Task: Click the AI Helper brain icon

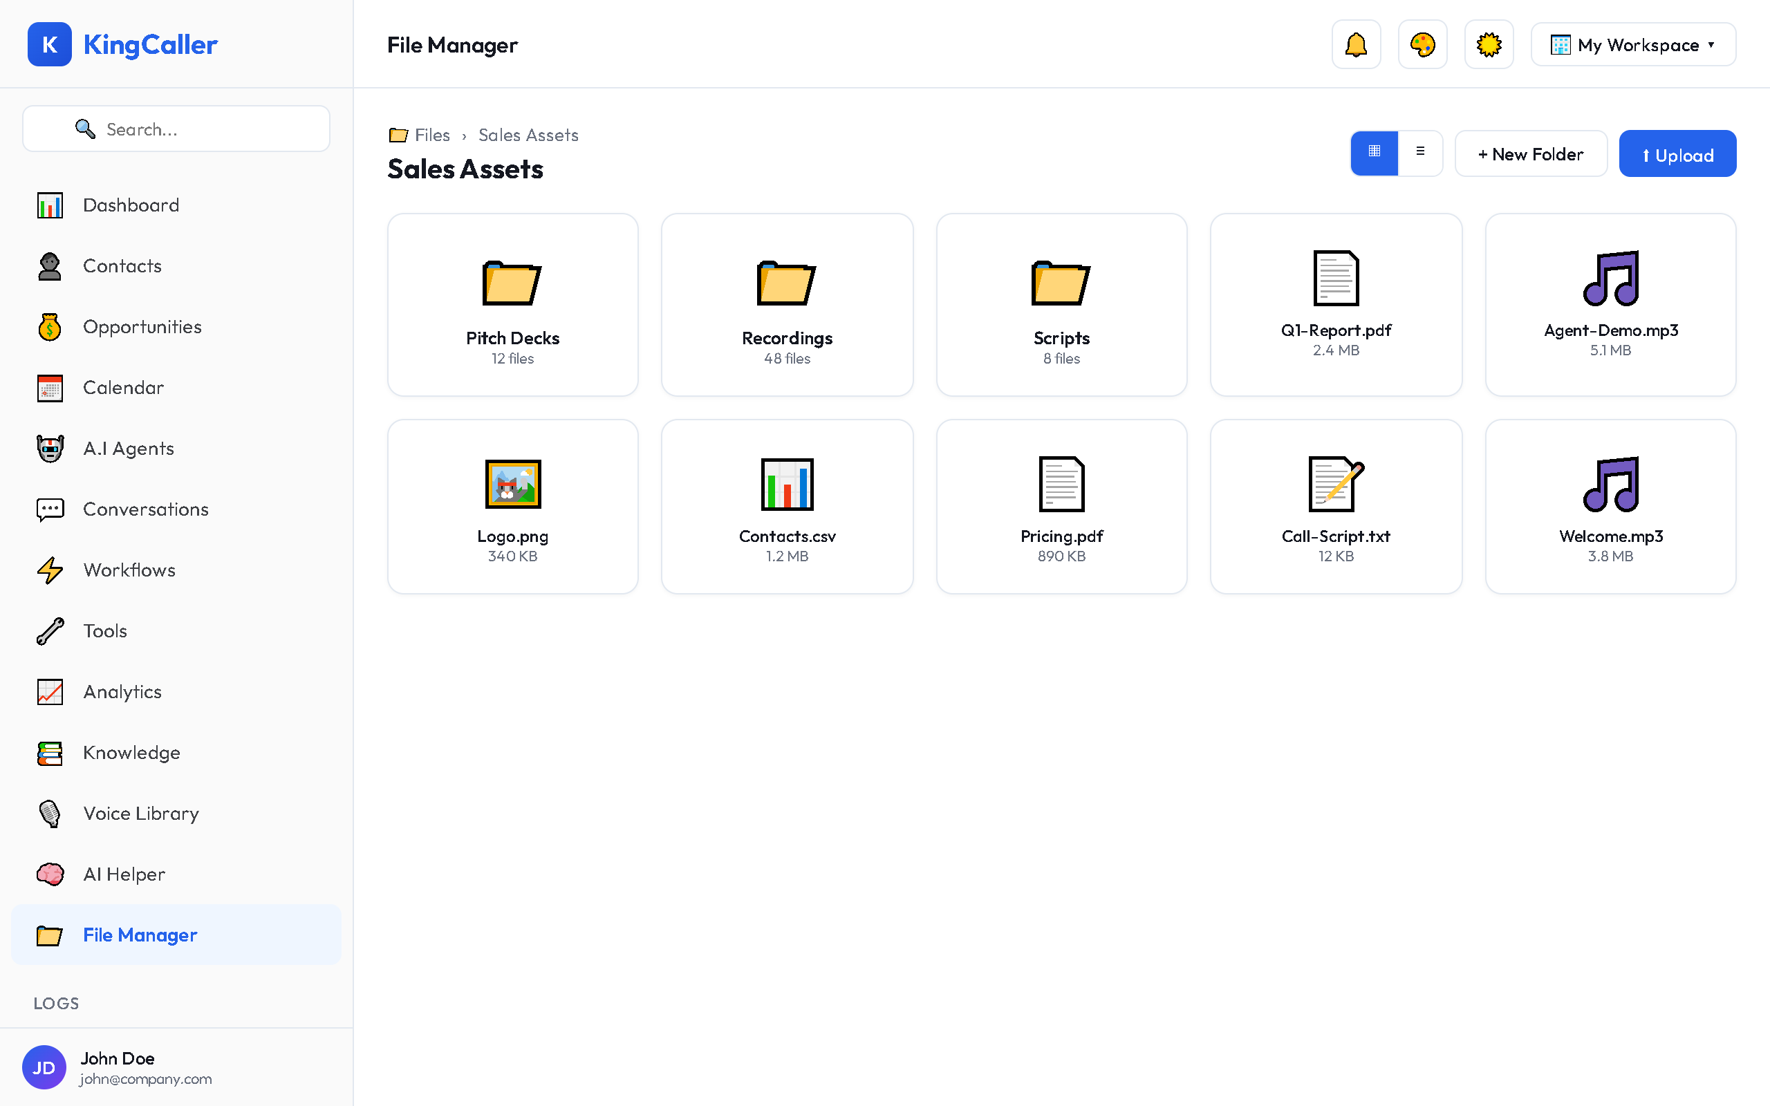Action: point(50,874)
